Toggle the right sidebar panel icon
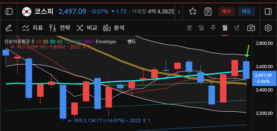The image size is (277, 131). point(268,12)
